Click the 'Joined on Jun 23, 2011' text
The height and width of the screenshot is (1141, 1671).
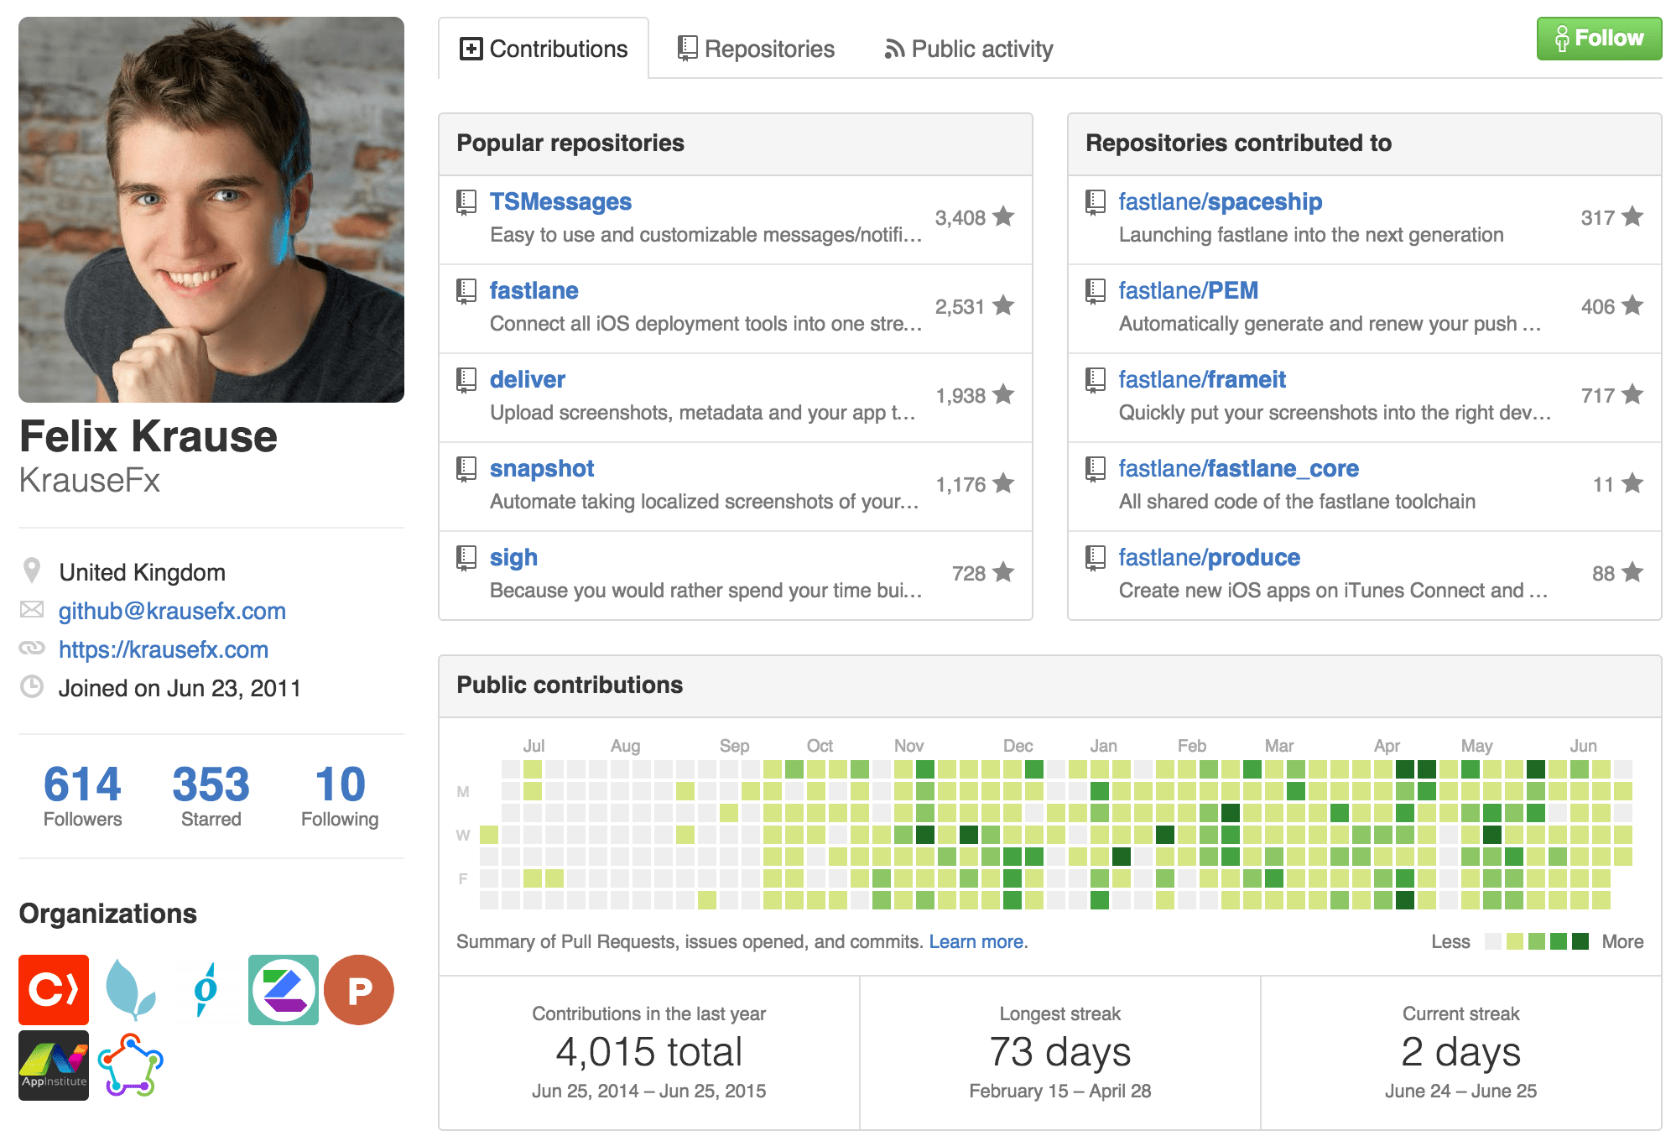coord(180,688)
